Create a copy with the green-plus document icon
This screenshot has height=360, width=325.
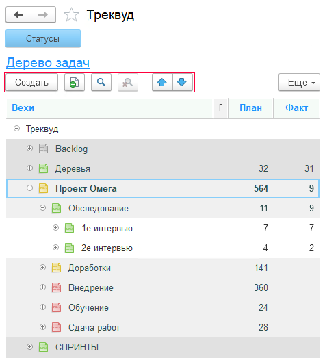coord(75,82)
